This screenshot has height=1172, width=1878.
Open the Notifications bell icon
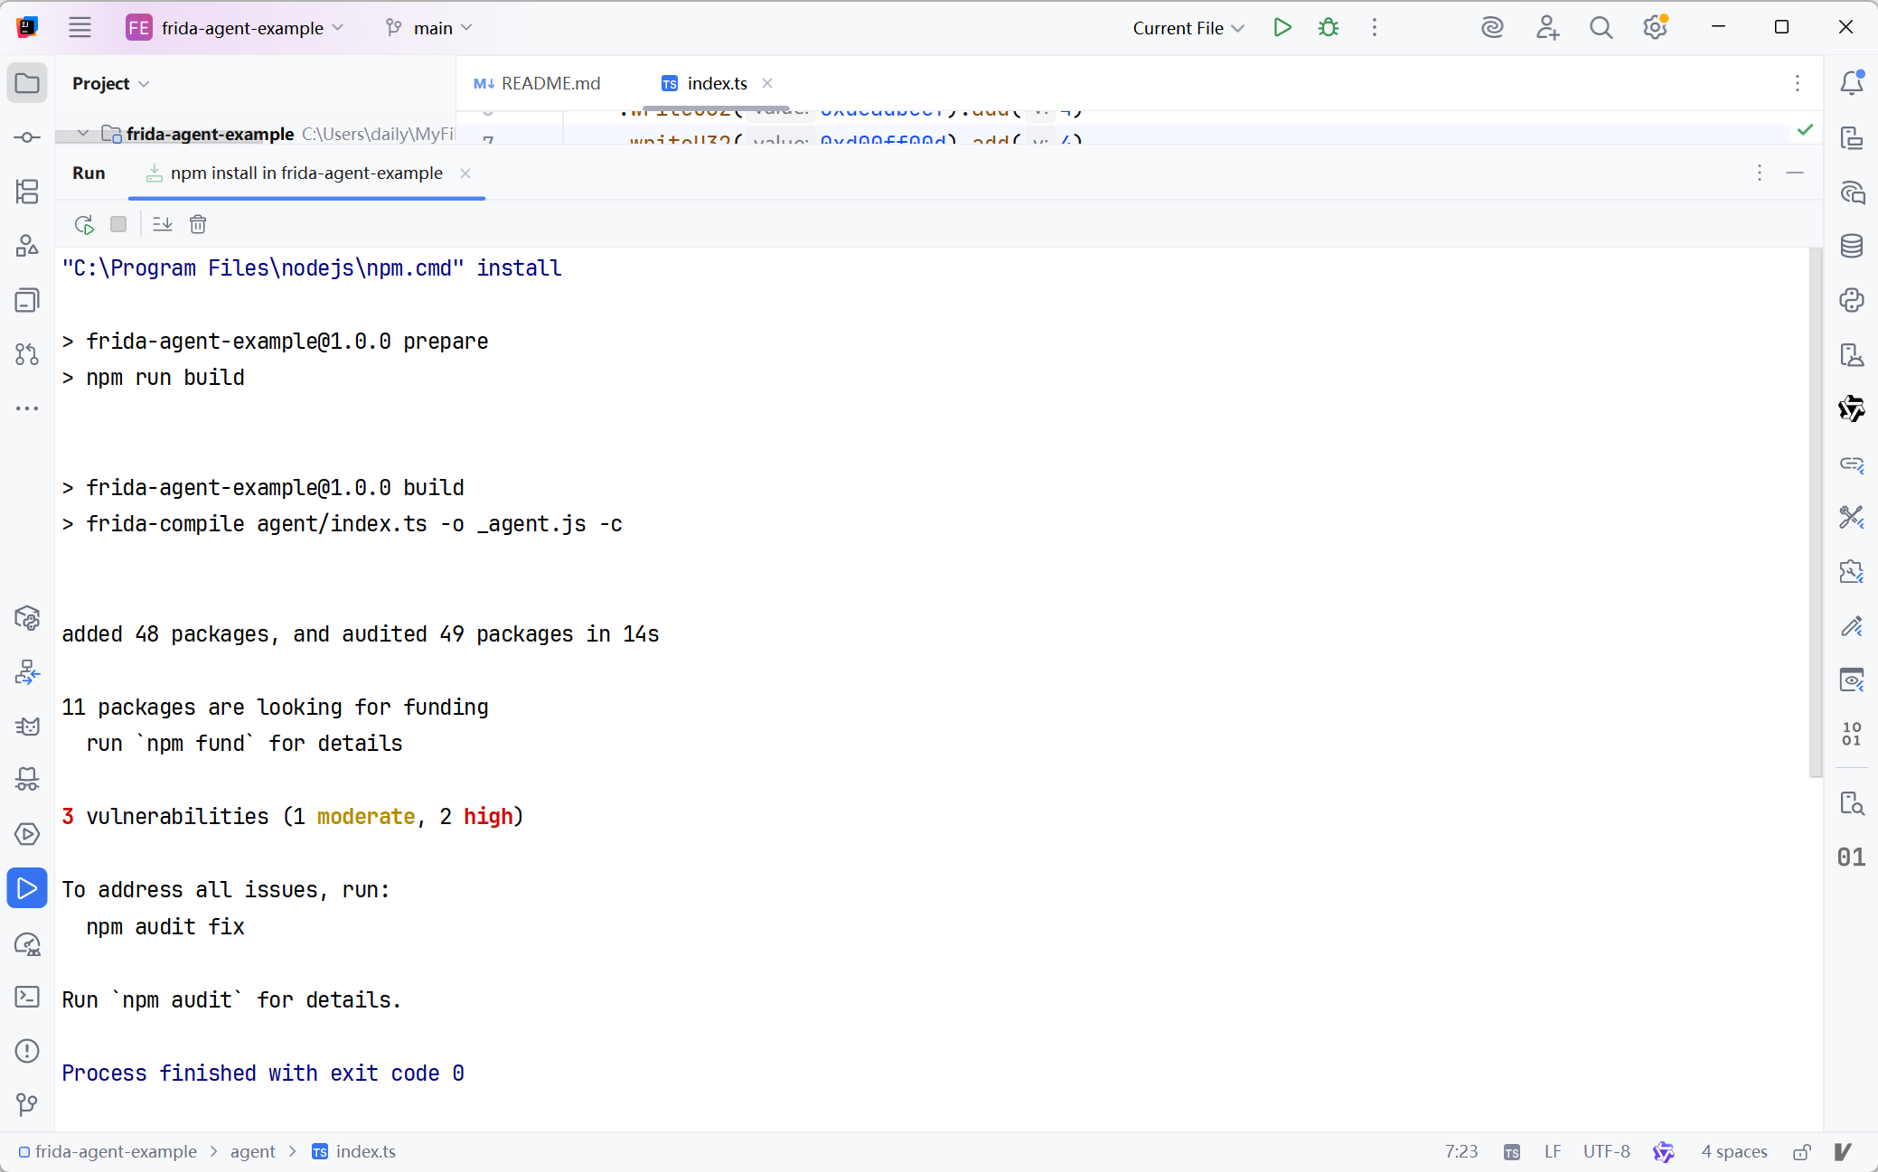[x=1851, y=83]
